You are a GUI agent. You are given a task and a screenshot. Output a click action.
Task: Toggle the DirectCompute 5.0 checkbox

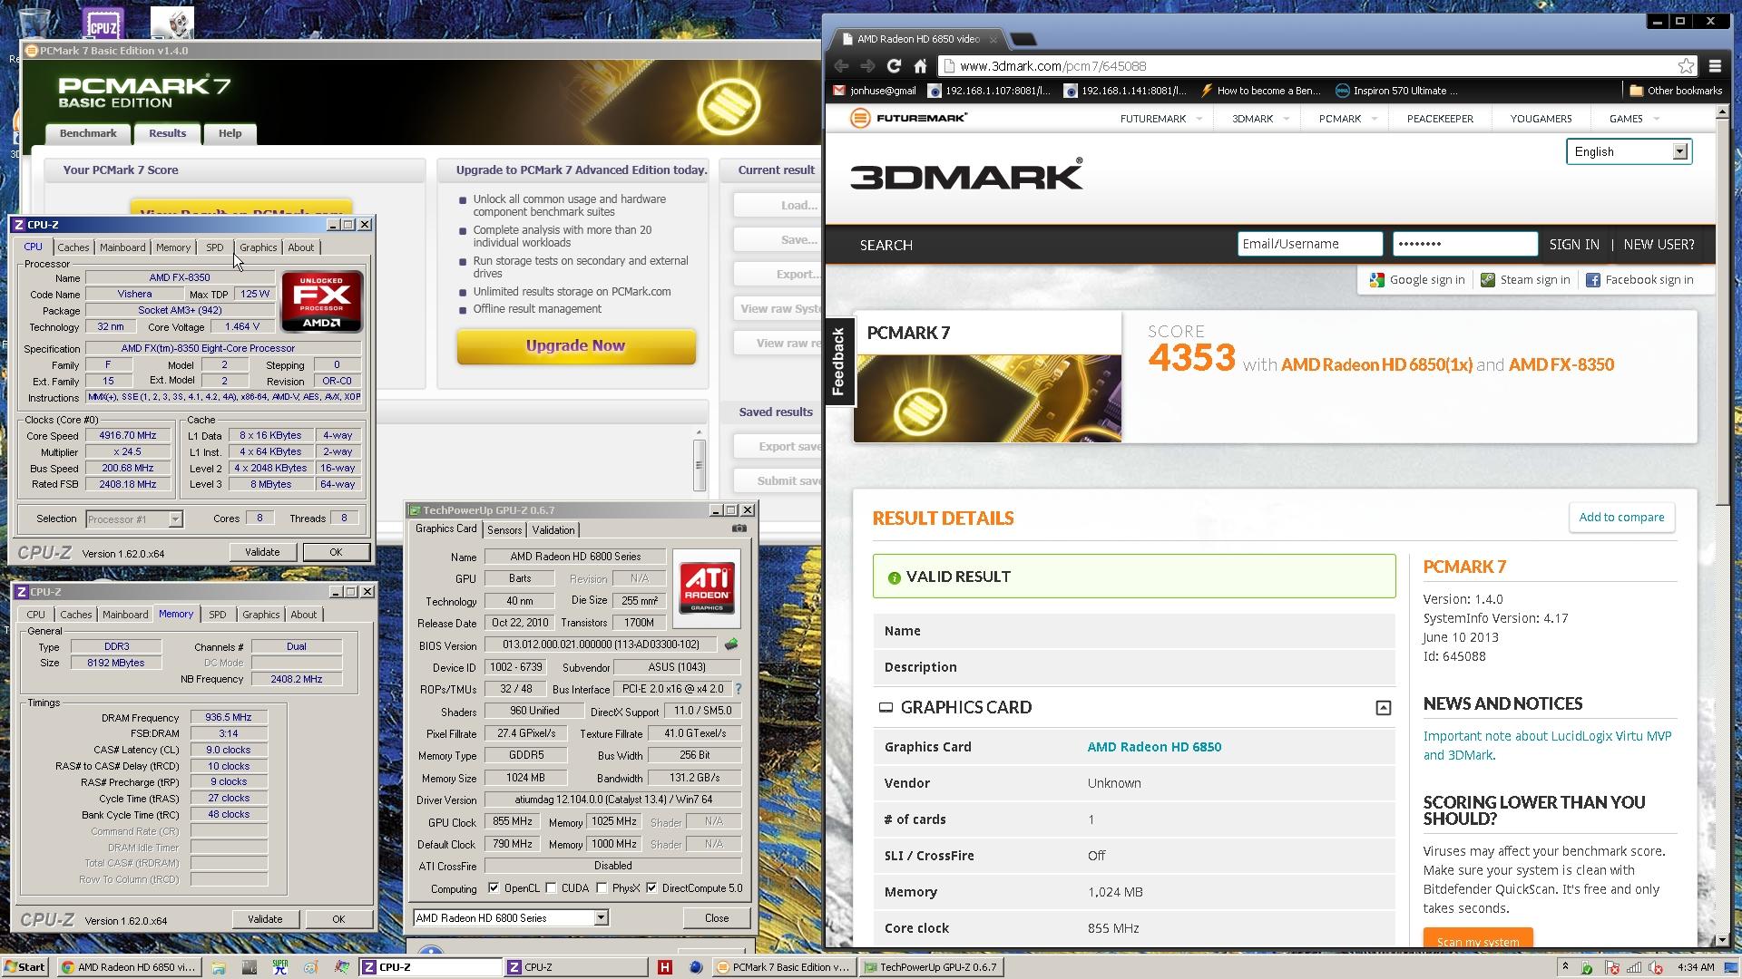point(651,887)
